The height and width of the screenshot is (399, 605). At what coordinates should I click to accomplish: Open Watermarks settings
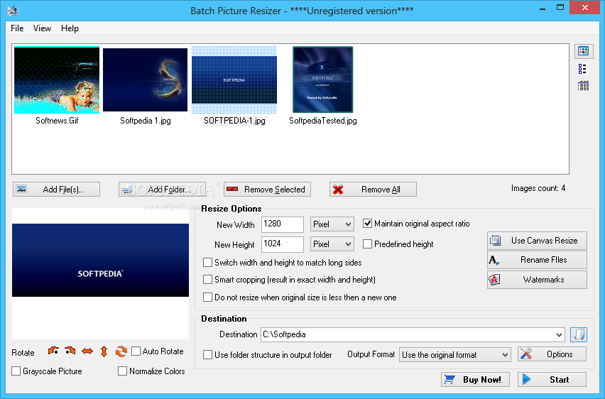[537, 280]
